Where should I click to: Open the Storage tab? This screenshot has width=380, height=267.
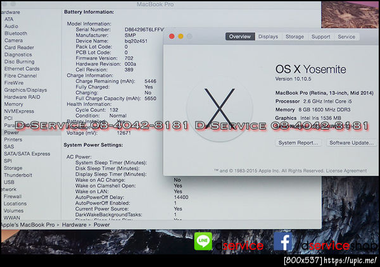[x=294, y=37]
